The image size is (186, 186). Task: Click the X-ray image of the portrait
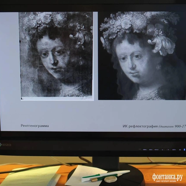click(x=56, y=56)
